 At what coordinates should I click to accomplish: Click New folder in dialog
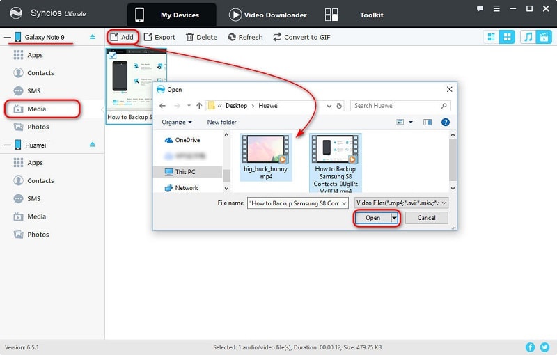click(x=221, y=122)
